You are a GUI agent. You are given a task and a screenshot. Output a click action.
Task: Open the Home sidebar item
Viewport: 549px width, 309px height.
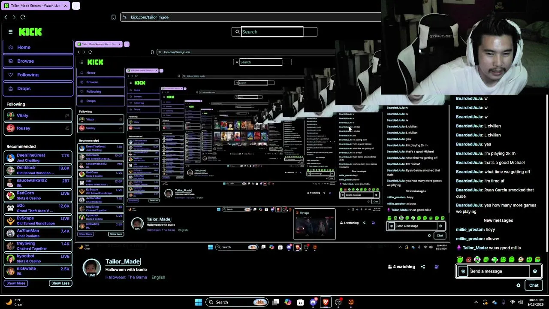click(x=38, y=47)
